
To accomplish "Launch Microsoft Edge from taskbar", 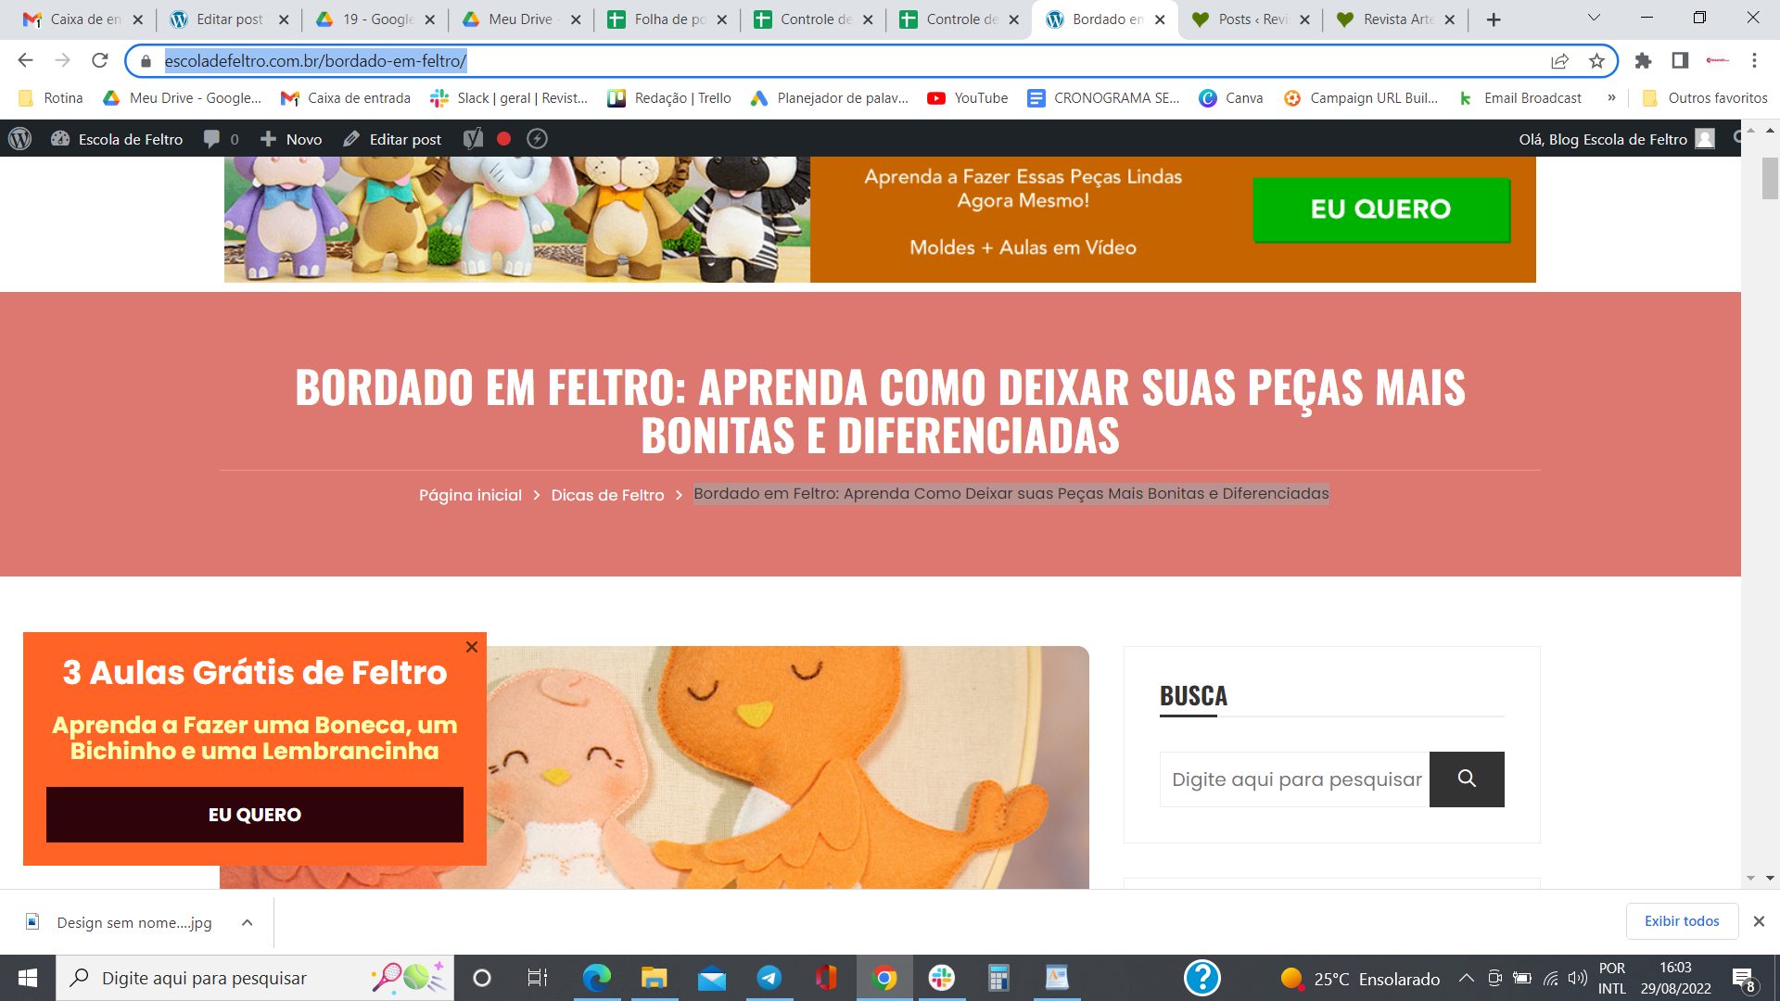I will pos(596,979).
